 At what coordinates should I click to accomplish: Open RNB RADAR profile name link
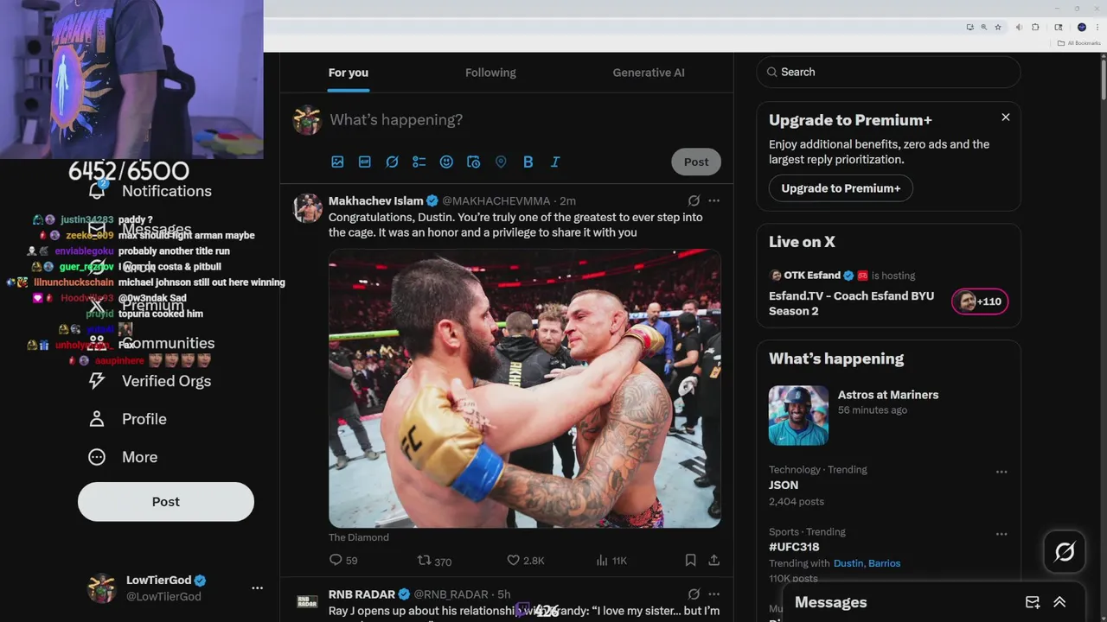(x=362, y=594)
